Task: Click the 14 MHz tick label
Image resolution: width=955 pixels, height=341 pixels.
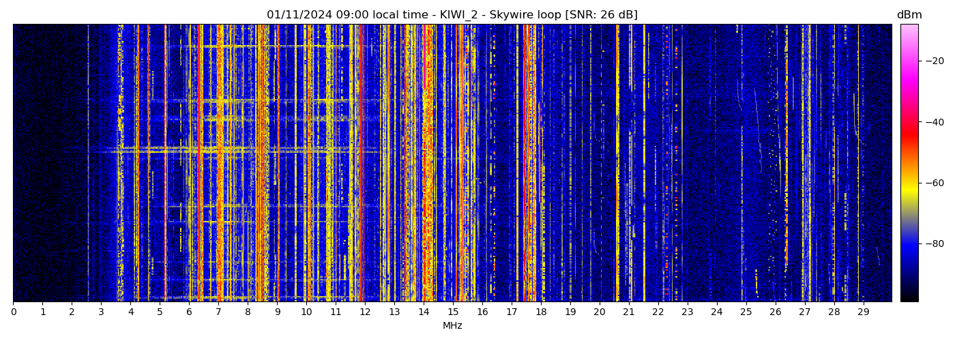Action: pos(424,312)
